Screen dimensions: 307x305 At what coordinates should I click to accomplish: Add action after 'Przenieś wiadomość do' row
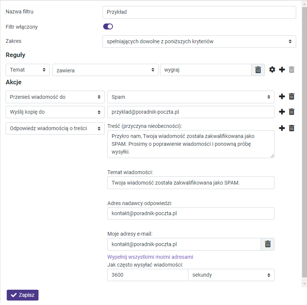click(282, 97)
